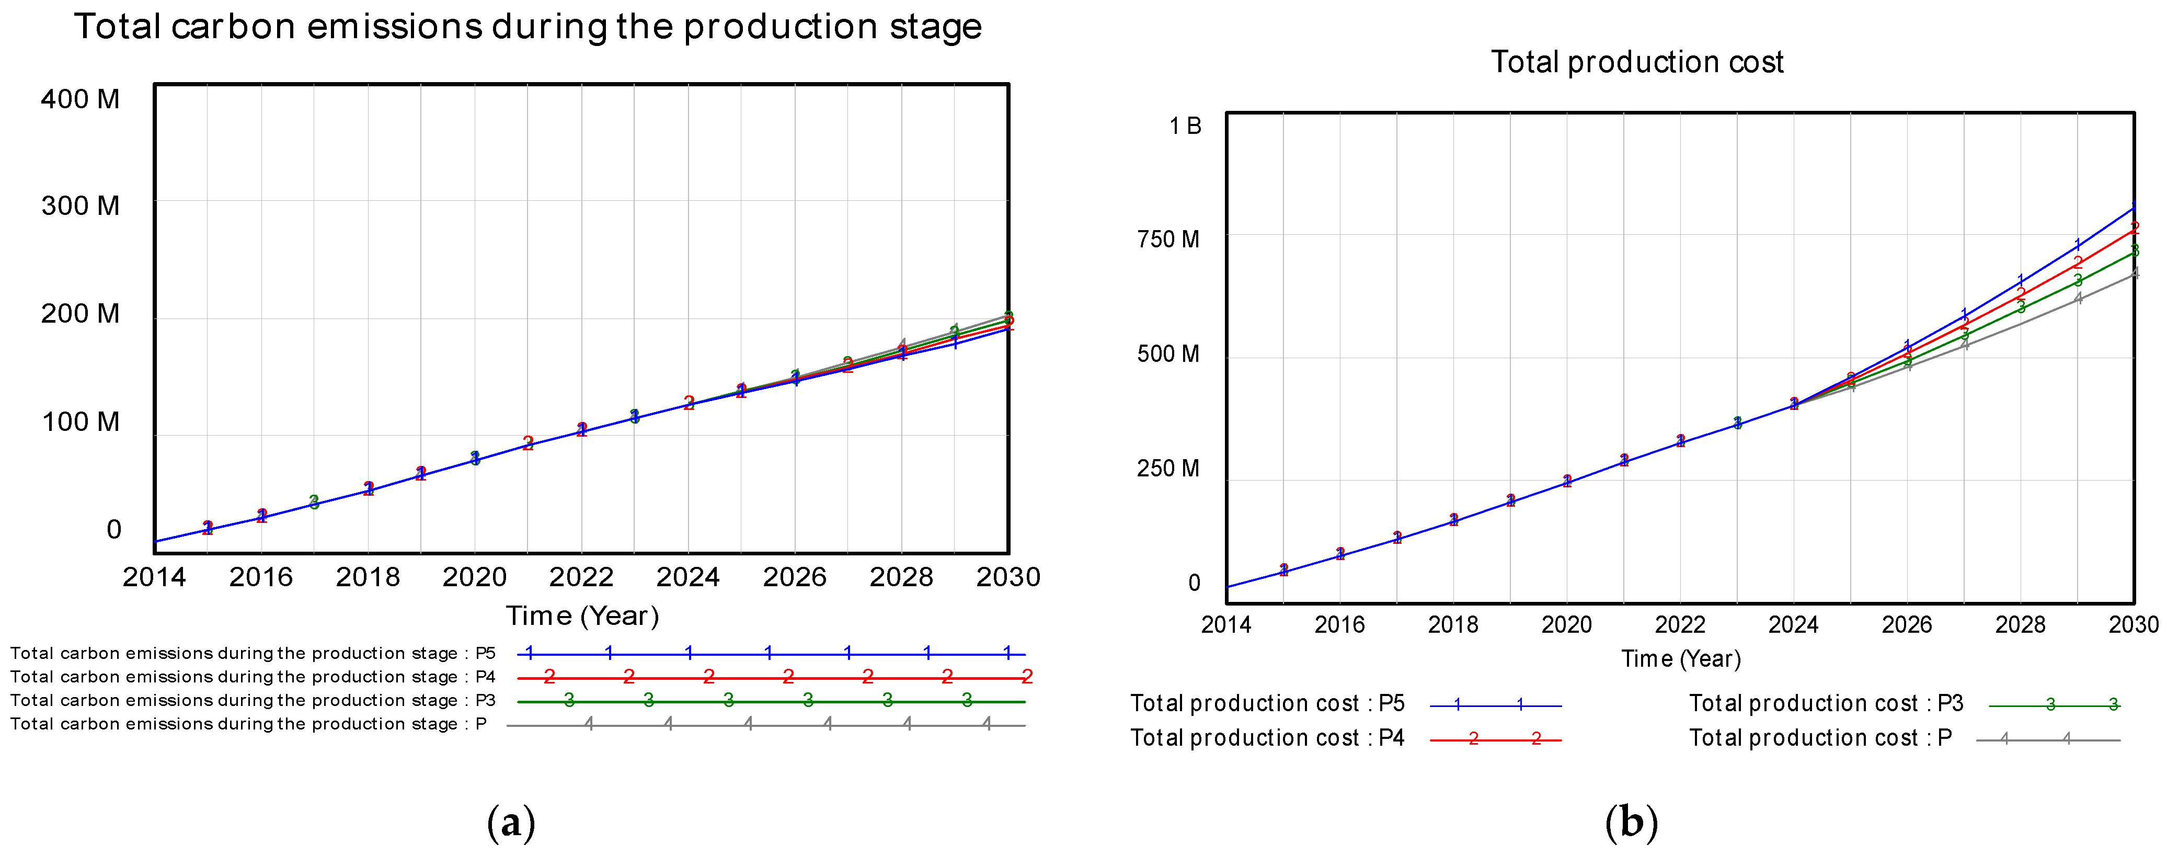
Task: Click the '2024' x-axis label in chart (a)
Action: pyautogui.click(x=688, y=577)
